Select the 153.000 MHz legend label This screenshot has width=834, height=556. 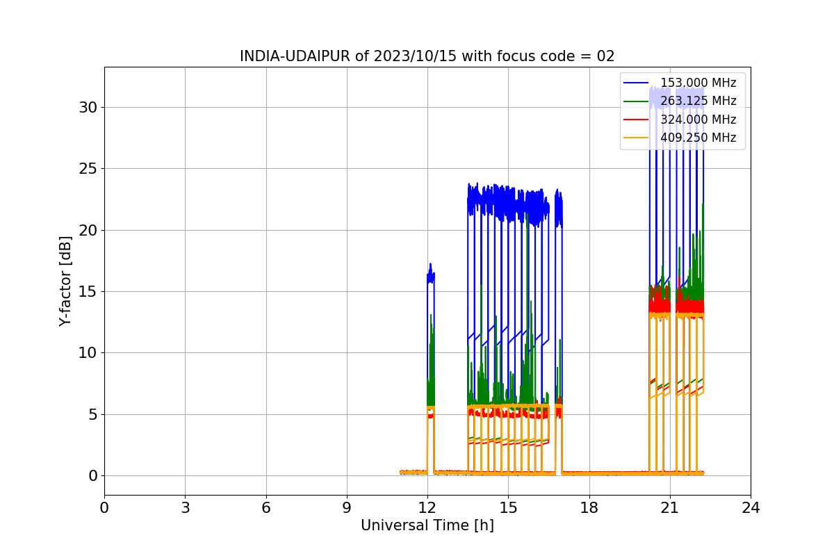coord(698,83)
